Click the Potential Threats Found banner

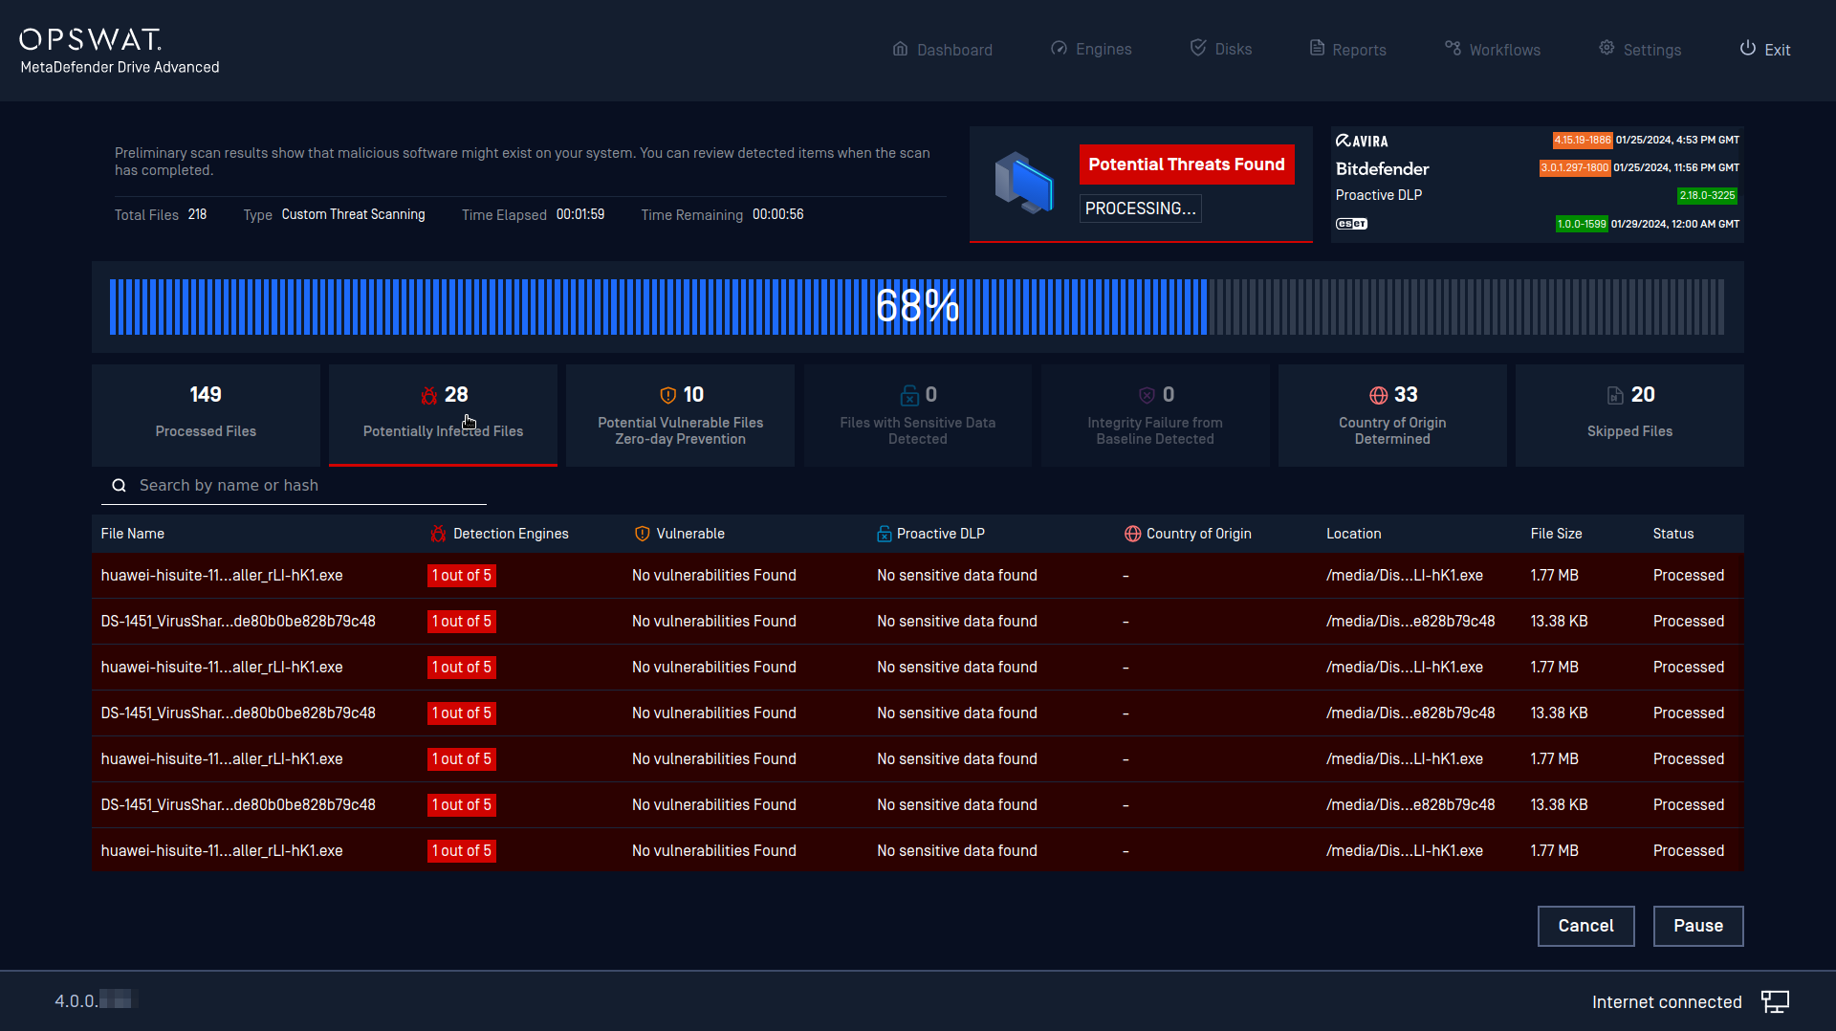pyautogui.click(x=1187, y=165)
